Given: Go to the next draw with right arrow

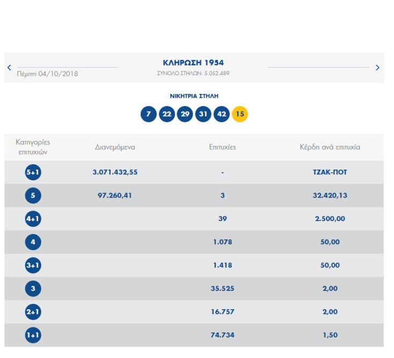Looking at the screenshot, I should tap(377, 68).
